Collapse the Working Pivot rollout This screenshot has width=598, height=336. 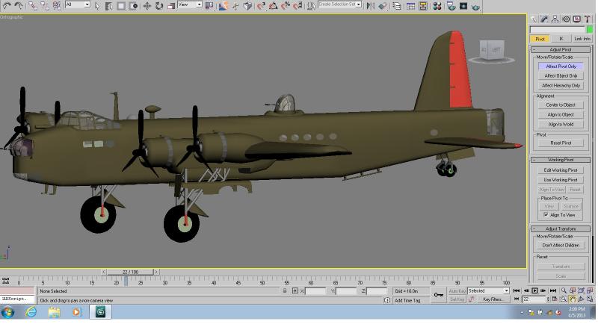click(x=561, y=160)
